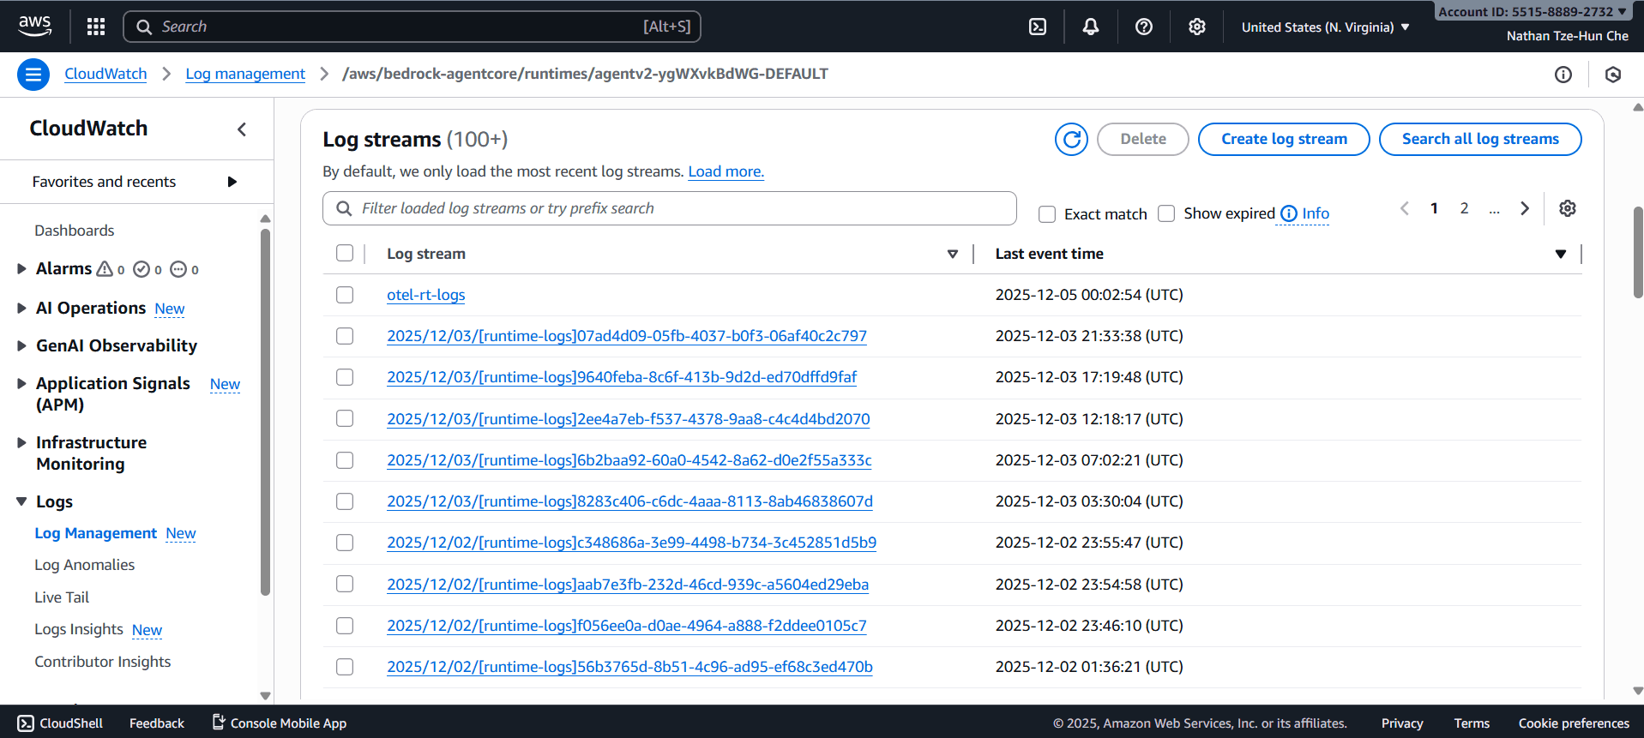The image size is (1644, 738).
Task: Toggle the blue hamburger navigation menu
Action: tap(33, 75)
